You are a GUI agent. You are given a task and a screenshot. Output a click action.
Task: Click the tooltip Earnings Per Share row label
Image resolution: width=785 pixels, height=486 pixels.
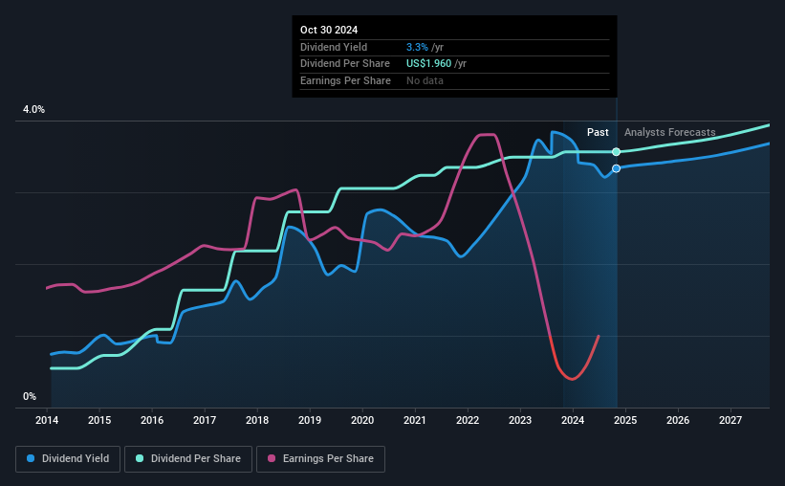[x=345, y=80]
